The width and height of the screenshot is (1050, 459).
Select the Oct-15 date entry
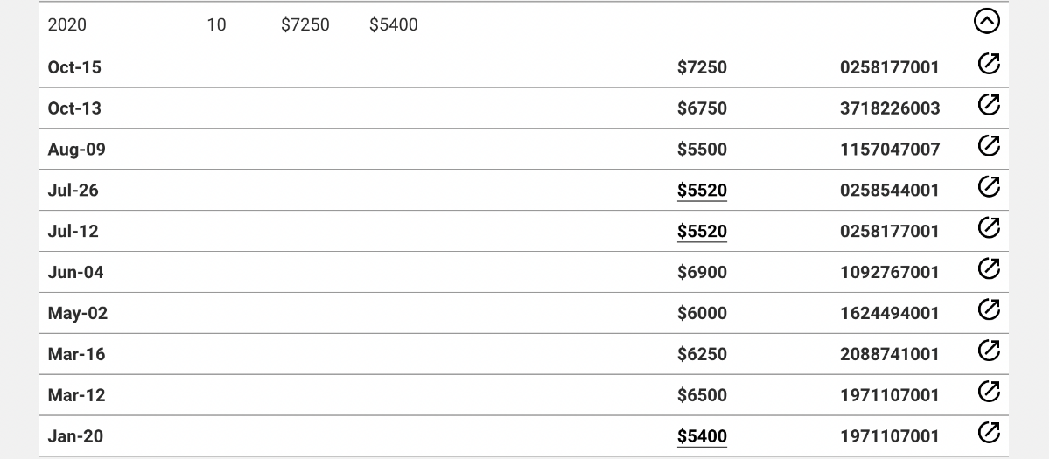(x=74, y=67)
